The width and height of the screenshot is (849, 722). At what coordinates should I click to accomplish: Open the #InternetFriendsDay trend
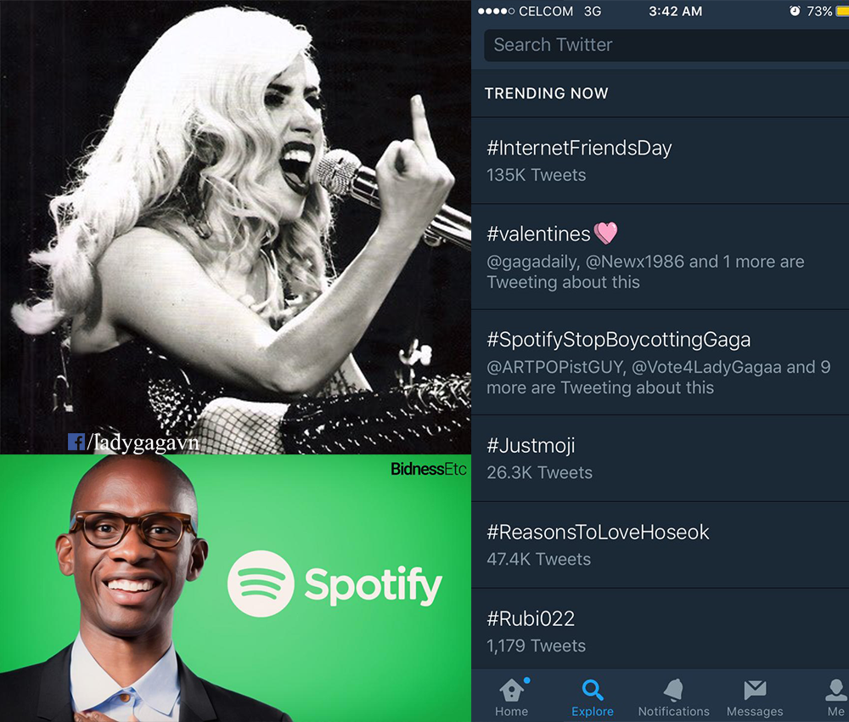pos(579,148)
